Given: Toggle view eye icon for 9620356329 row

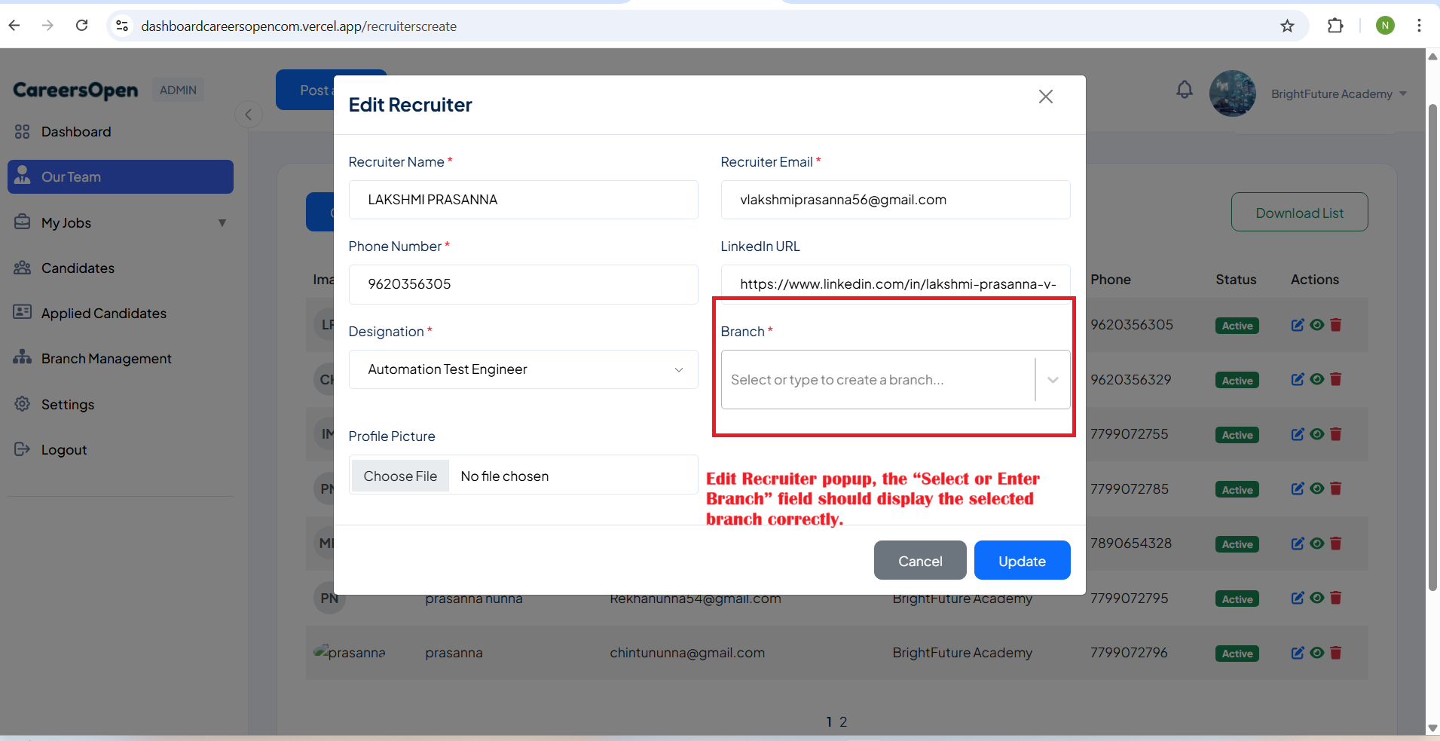Looking at the screenshot, I should coord(1317,379).
